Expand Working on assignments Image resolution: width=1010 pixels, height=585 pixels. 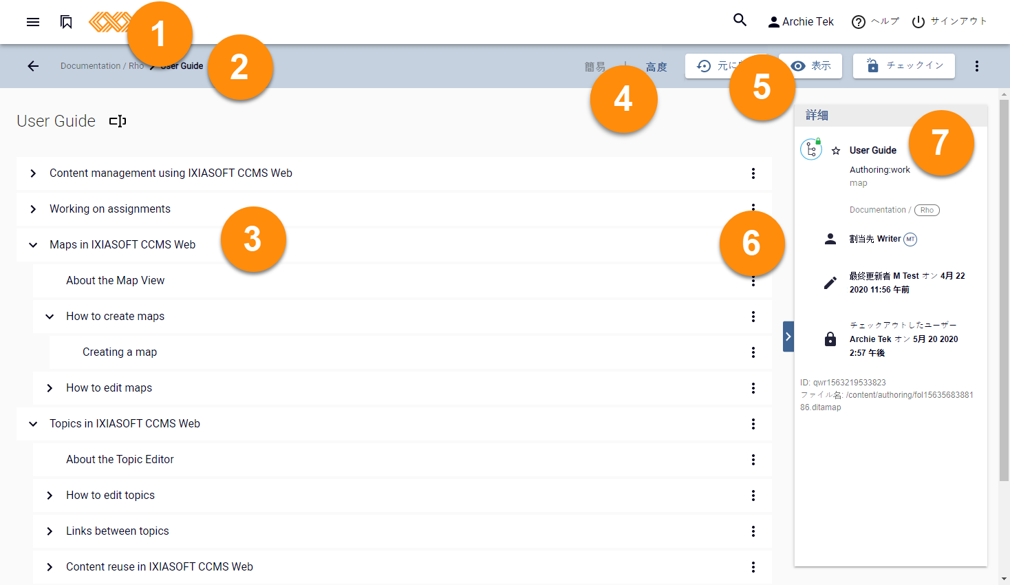pyautogui.click(x=33, y=209)
